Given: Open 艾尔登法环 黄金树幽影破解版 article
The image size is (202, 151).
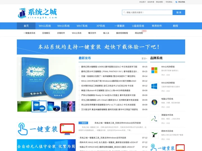Looking at the screenshot, I should [109, 110].
